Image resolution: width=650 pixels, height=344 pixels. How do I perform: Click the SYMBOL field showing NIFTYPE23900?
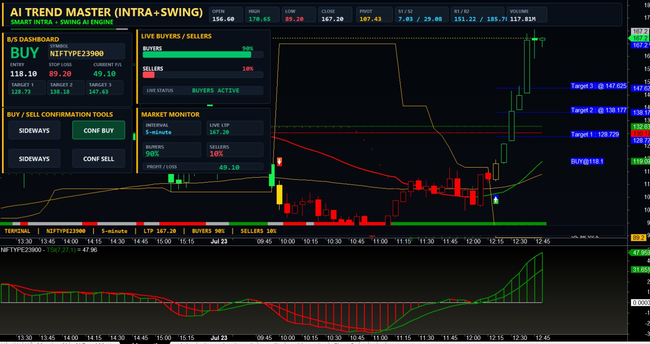(x=87, y=51)
